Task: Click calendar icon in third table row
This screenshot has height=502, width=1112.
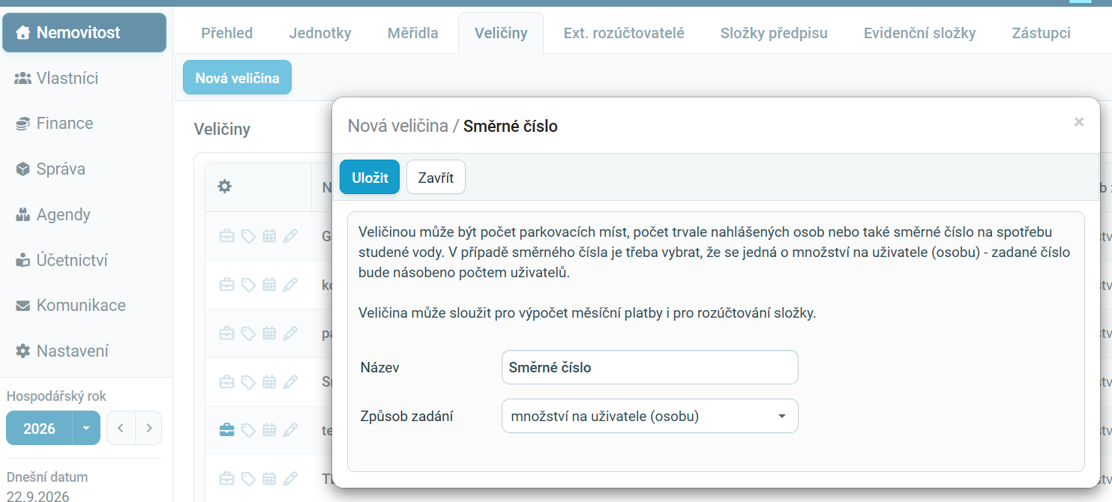Action: coord(269,333)
